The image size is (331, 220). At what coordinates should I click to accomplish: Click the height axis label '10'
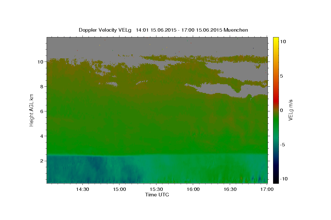41,62
